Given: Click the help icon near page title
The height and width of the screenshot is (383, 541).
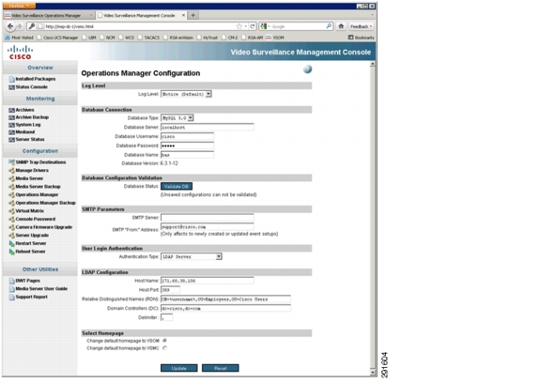Looking at the screenshot, I should [307, 69].
